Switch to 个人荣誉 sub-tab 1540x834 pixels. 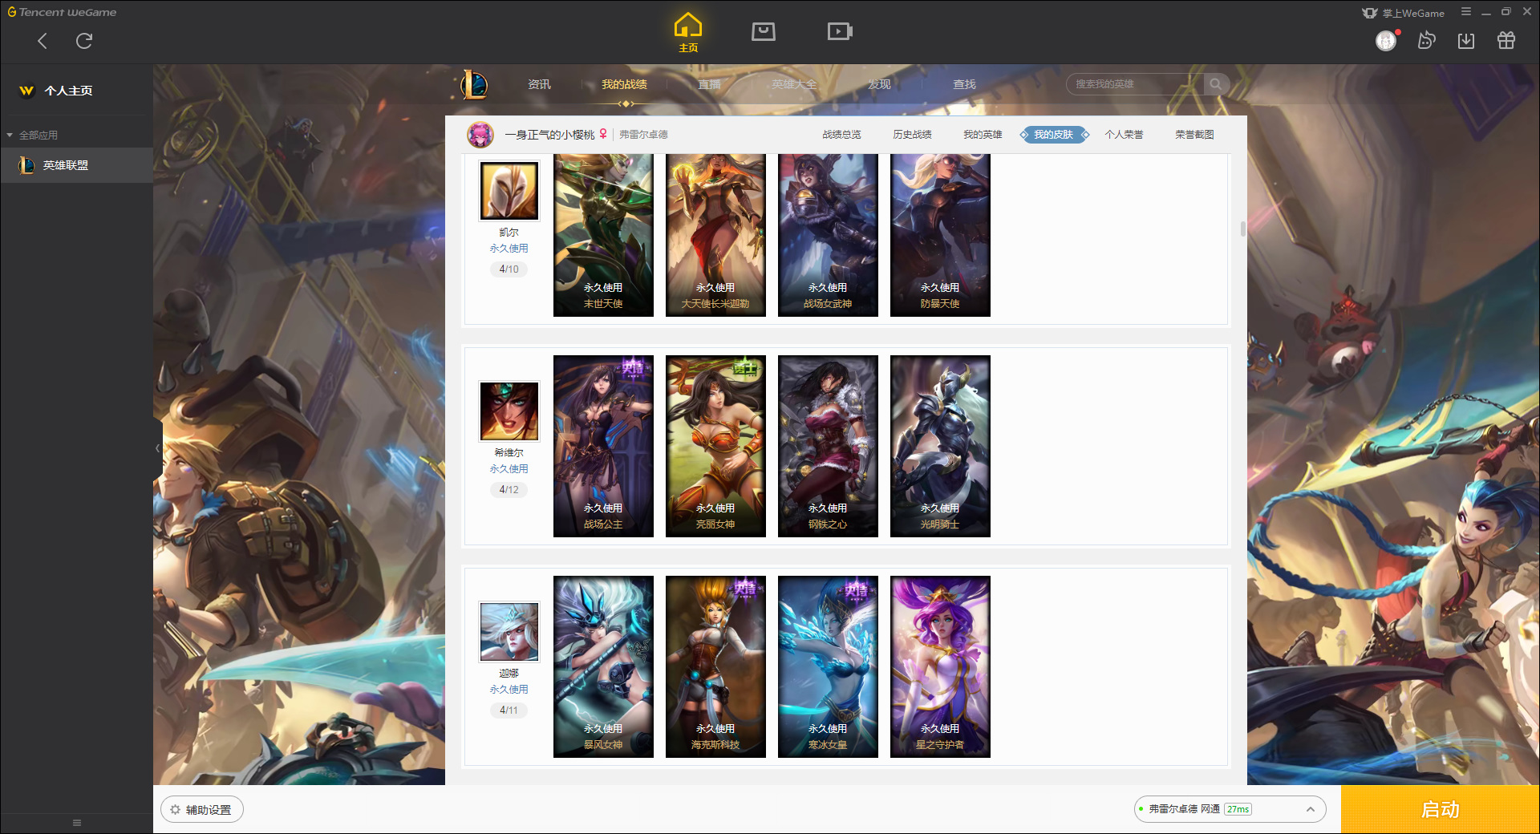1124,135
